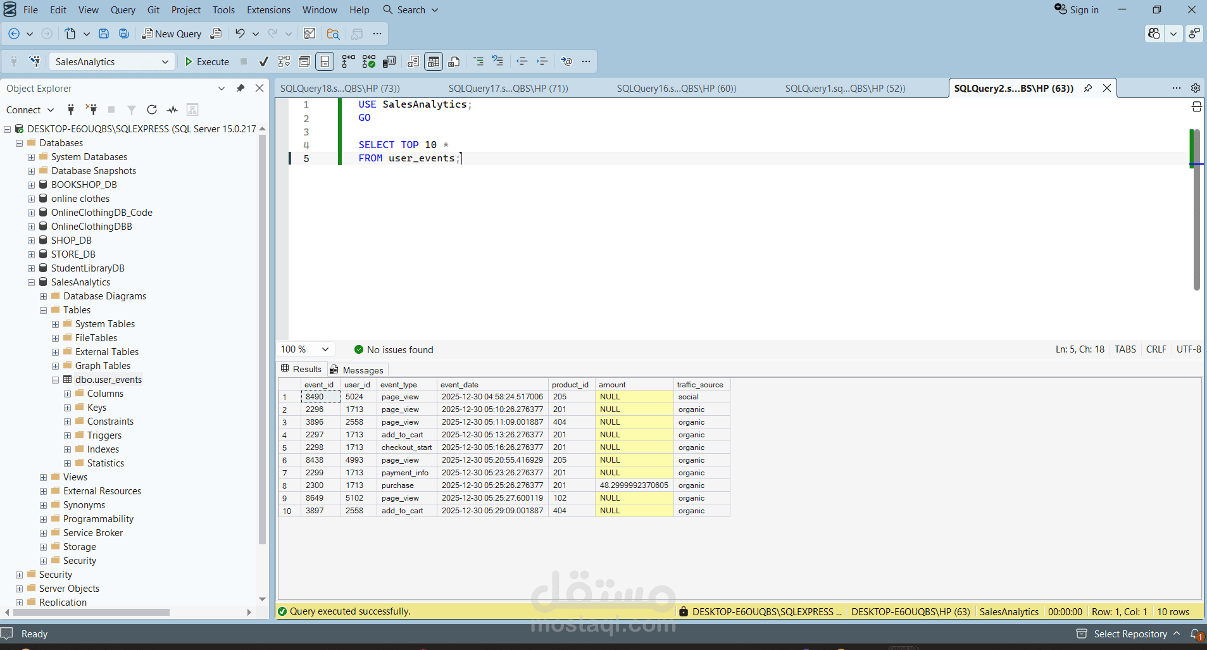This screenshot has height=650, width=1207.
Task: Navigate backward with the back arrow icon
Action: coord(14,34)
